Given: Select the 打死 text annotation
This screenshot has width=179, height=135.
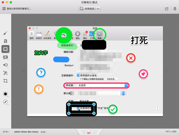Looking at the screenshot, I should pyautogui.click(x=139, y=40).
